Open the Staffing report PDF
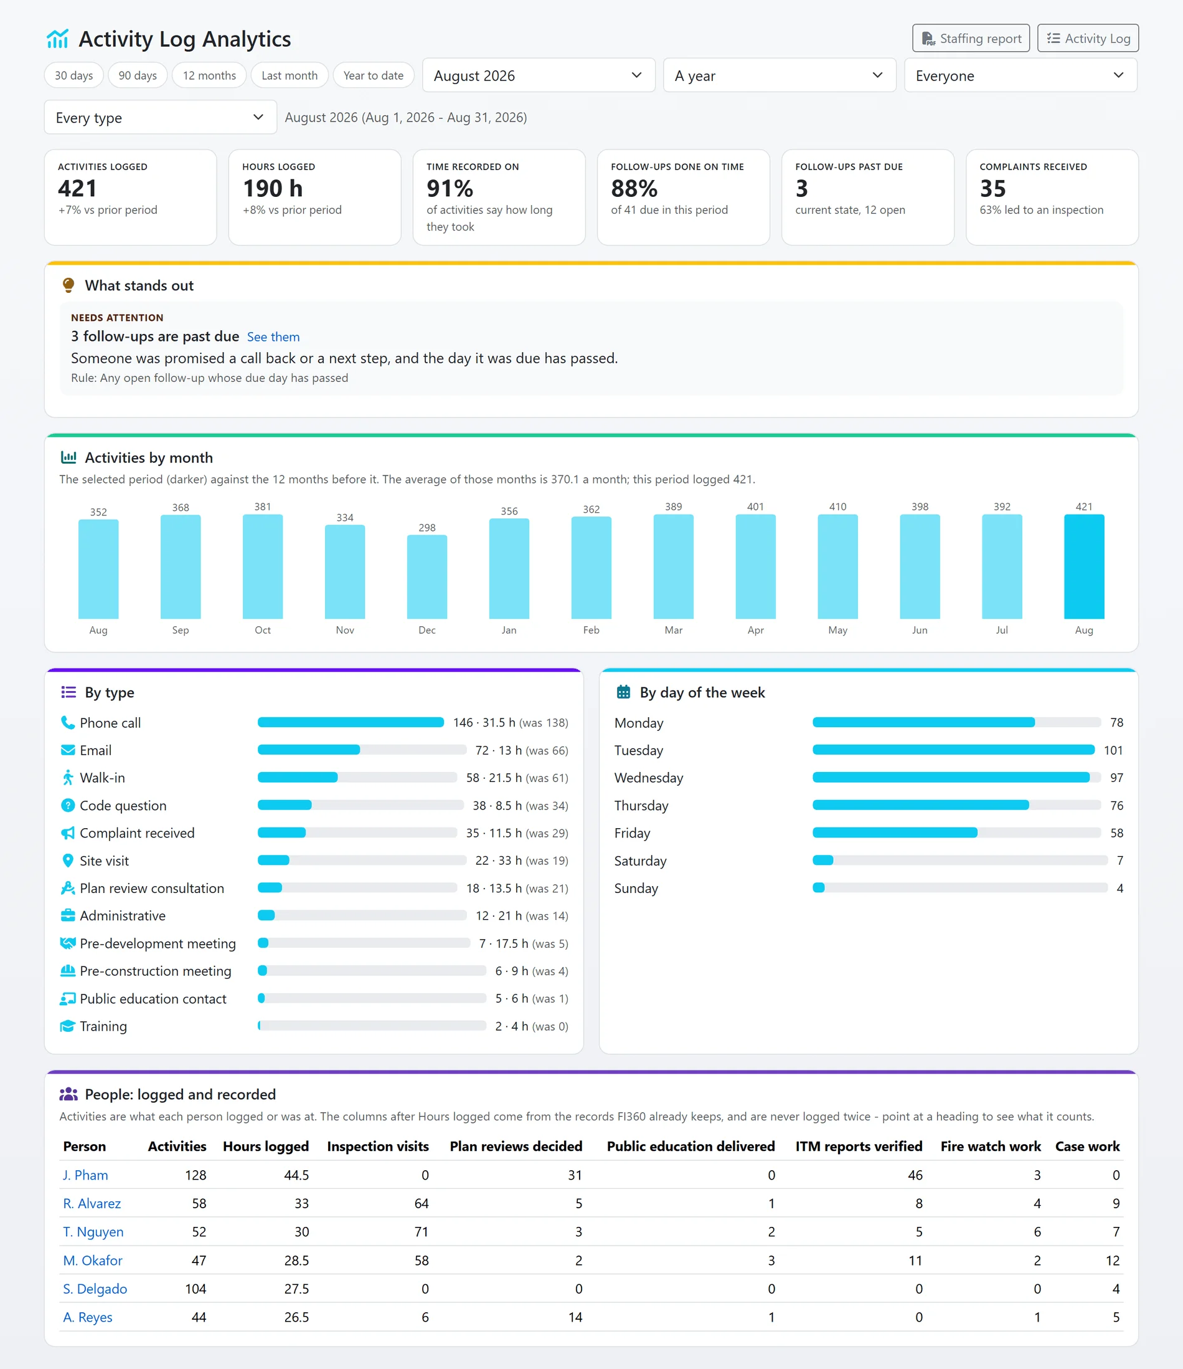Screen dimensions: 1183x1369 click(971, 38)
